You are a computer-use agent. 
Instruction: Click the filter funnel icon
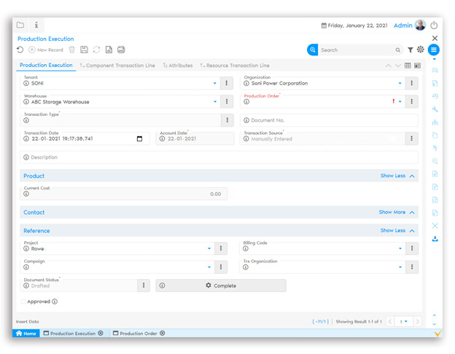pos(411,50)
